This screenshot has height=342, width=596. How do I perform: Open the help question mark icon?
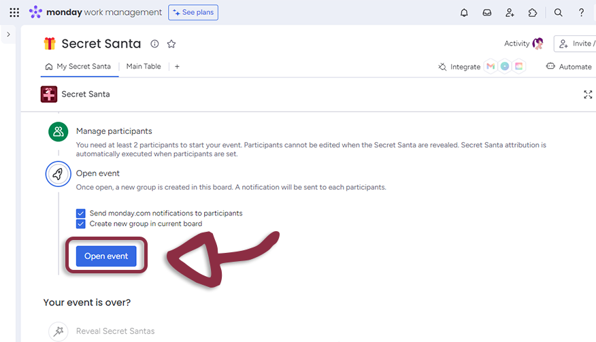point(581,12)
